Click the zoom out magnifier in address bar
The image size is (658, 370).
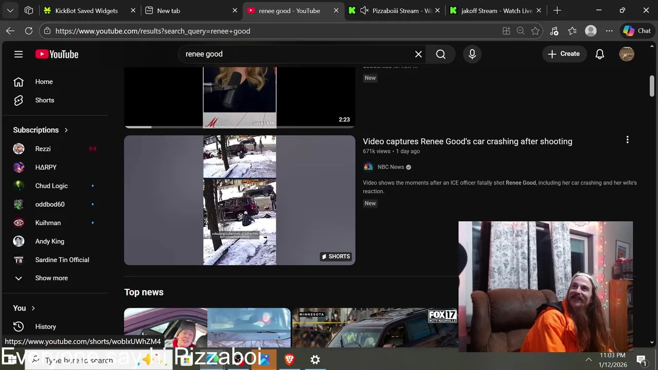(x=521, y=31)
